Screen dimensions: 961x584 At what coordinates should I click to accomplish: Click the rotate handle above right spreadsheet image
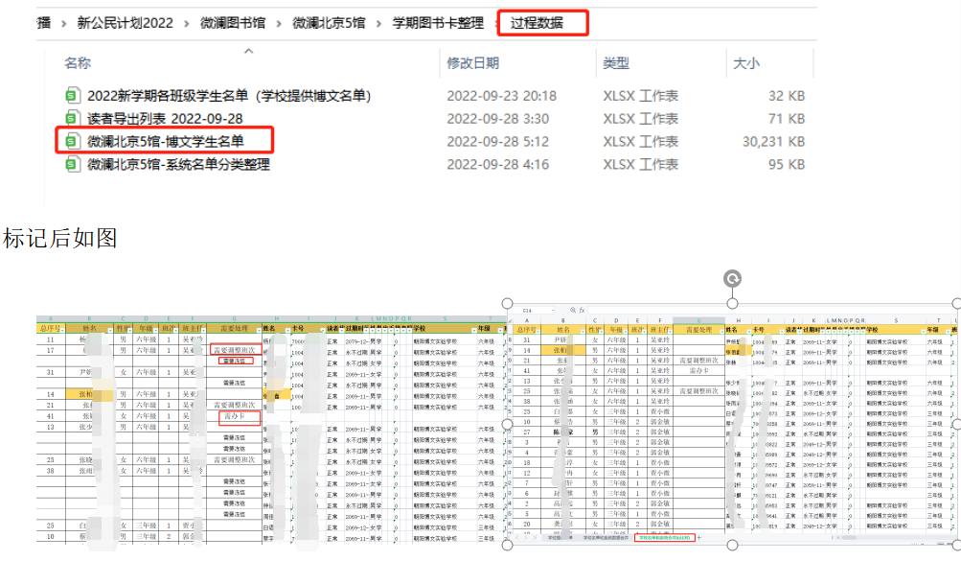point(733,278)
